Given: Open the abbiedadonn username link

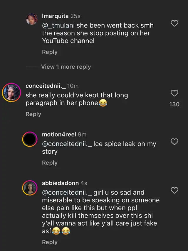Looking at the screenshot, I should (60, 183).
